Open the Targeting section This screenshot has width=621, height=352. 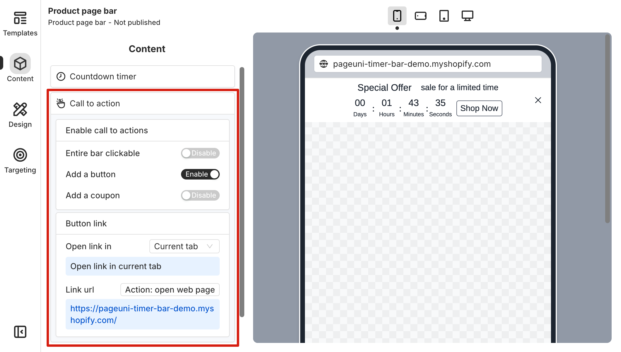pos(20,161)
